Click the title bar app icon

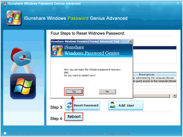point(5,3)
